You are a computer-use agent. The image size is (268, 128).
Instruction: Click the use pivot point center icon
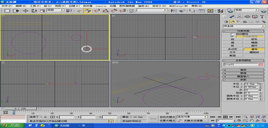(69, 11)
